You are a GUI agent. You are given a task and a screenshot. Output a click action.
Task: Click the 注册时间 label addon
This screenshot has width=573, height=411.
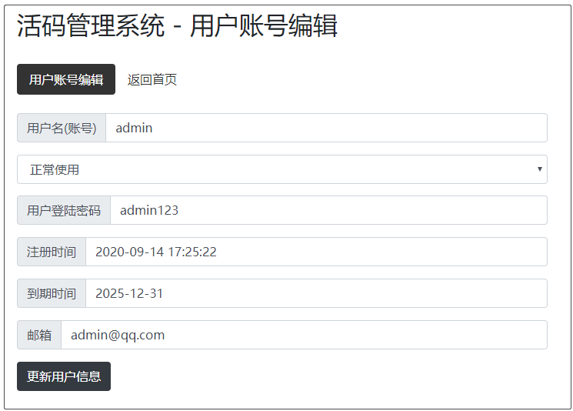[x=52, y=252]
